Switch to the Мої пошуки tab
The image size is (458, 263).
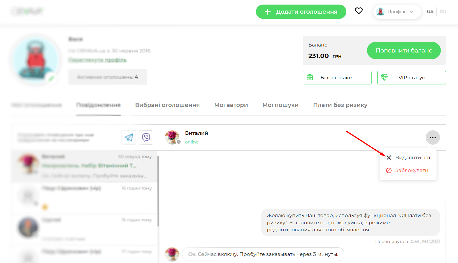(280, 105)
